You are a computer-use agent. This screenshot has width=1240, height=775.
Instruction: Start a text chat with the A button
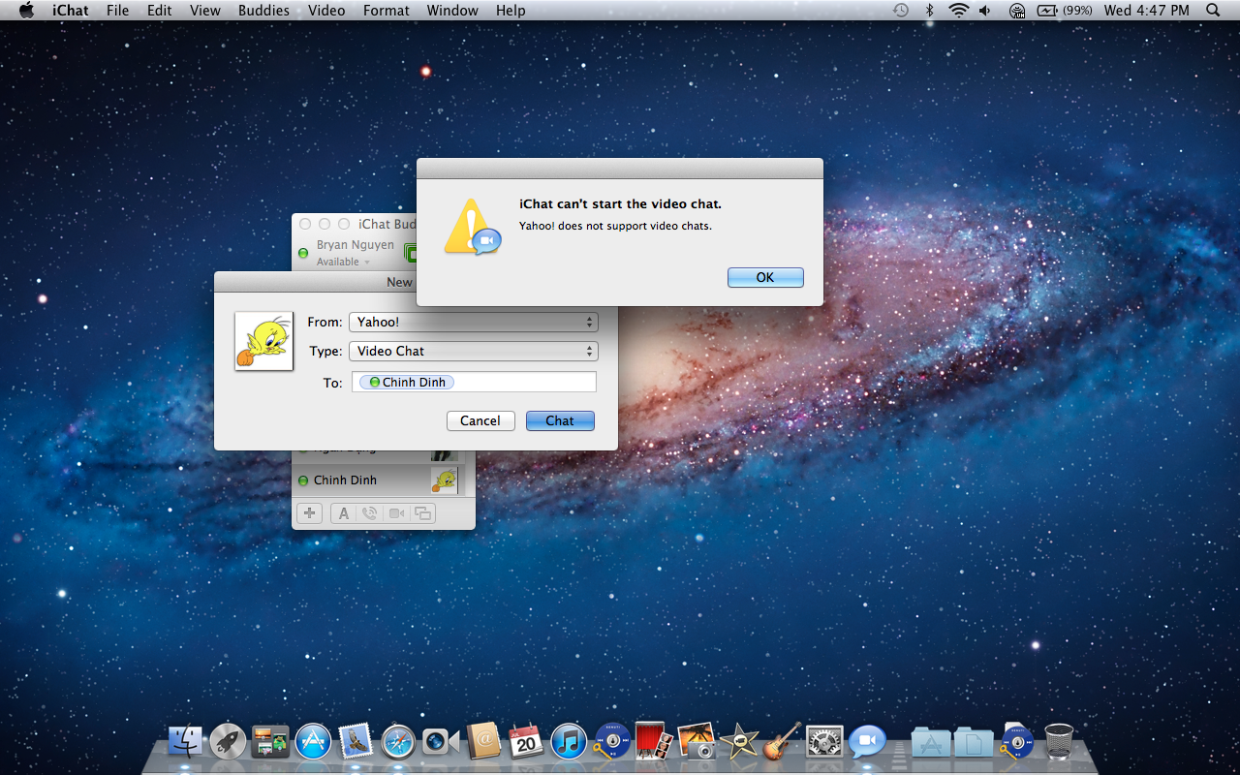coord(343,513)
